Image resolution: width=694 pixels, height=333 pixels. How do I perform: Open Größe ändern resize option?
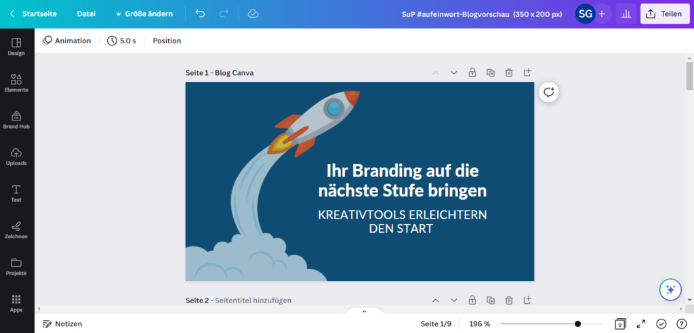(x=144, y=14)
